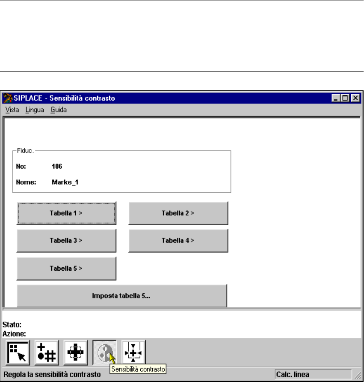Click the plus, circle and hash icon
The width and height of the screenshot is (364, 382).
[47, 352]
